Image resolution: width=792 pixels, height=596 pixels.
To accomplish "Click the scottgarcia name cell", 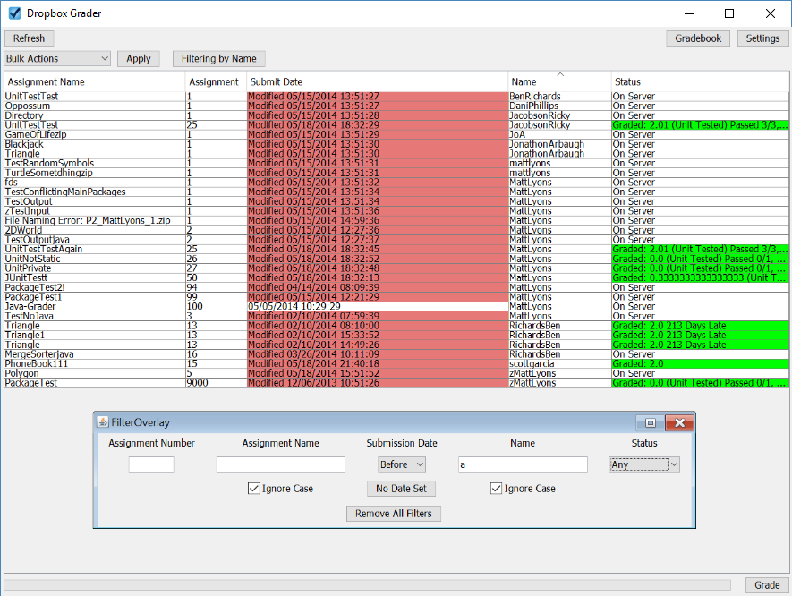I will tap(559, 364).
